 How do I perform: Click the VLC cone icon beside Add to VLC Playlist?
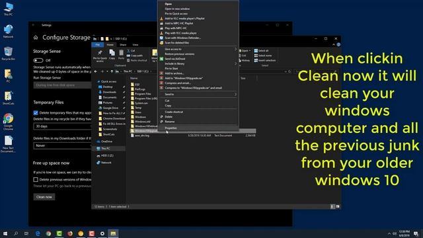click(161, 19)
